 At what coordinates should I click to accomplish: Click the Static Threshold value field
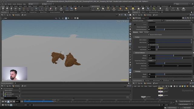point(152,47)
